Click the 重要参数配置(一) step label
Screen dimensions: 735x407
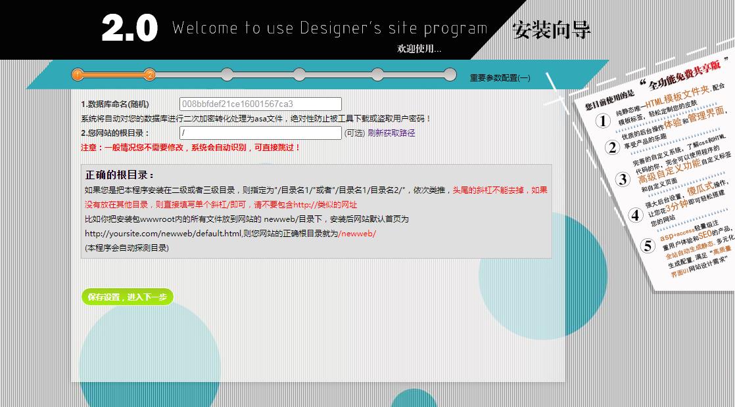(500, 78)
